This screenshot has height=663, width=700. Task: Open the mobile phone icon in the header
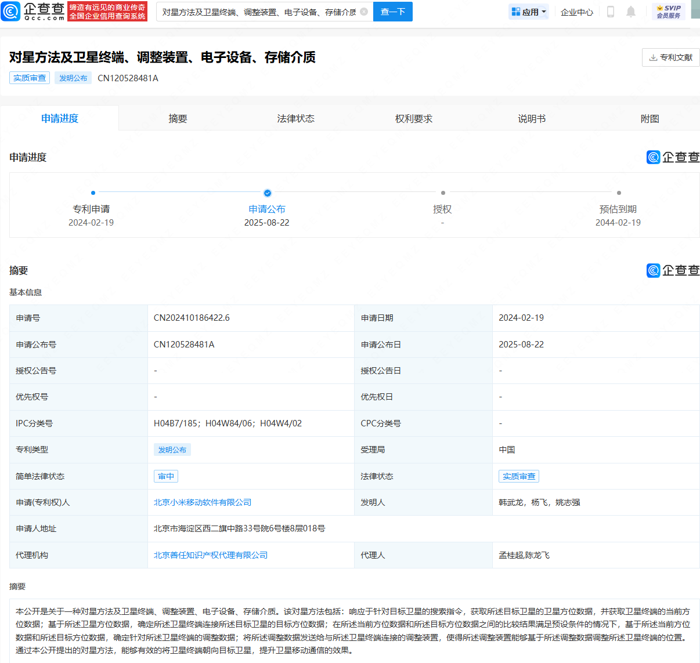(x=611, y=12)
